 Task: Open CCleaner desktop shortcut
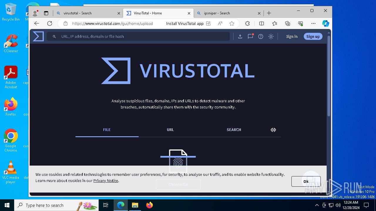pyautogui.click(x=11, y=44)
